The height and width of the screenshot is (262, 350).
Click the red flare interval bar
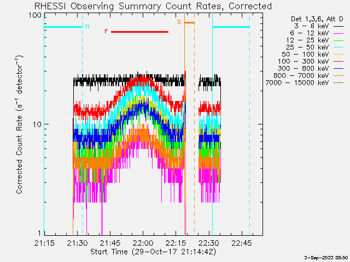140,32
